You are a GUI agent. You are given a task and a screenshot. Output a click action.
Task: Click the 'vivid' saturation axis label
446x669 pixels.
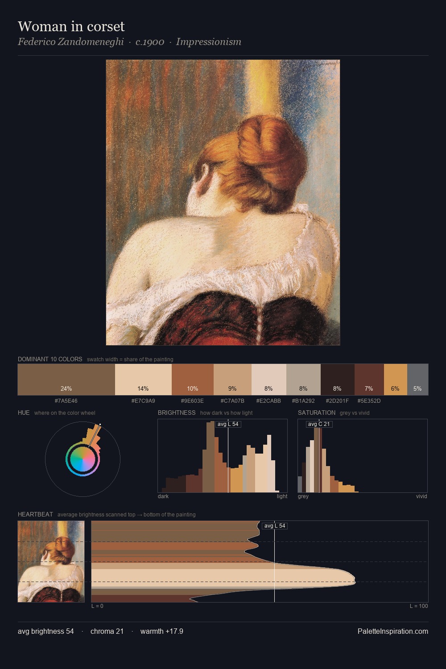point(421,496)
